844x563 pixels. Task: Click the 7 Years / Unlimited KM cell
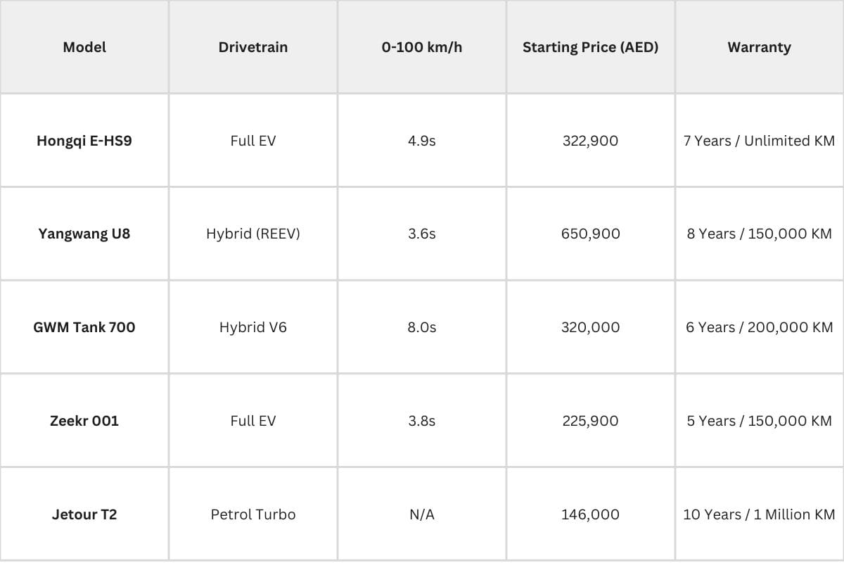coord(759,141)
